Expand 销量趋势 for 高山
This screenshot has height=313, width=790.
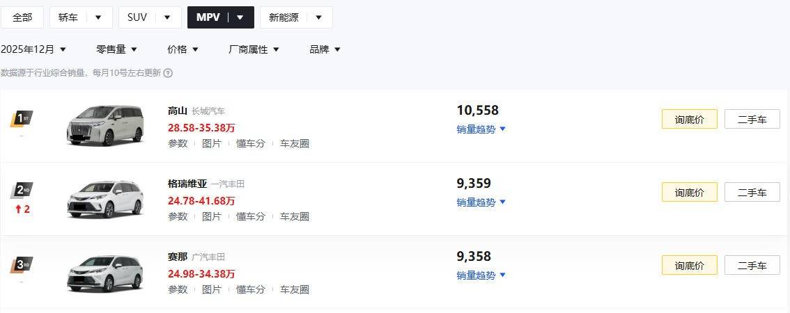[x=481, y=129]
